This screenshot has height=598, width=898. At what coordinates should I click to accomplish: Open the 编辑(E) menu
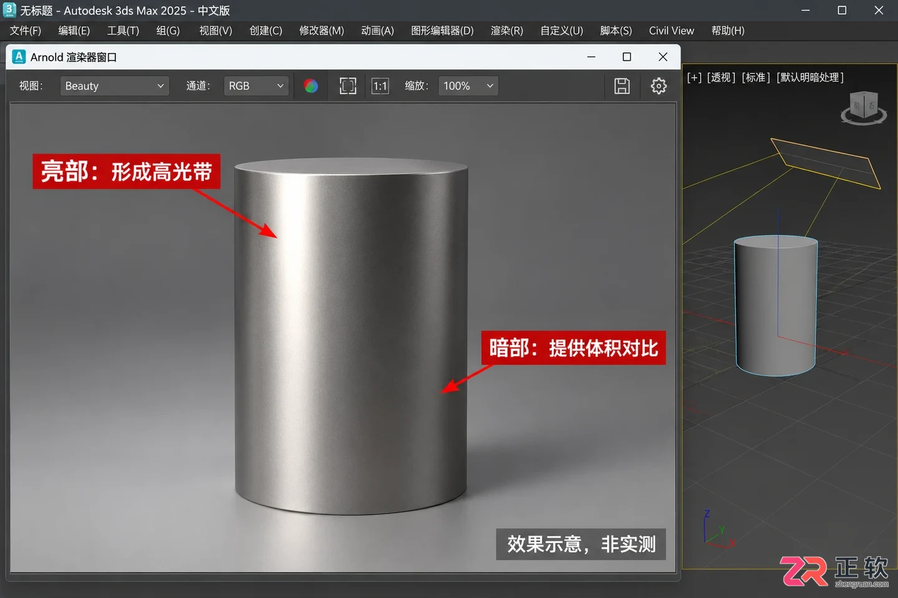tap(74, 31)
